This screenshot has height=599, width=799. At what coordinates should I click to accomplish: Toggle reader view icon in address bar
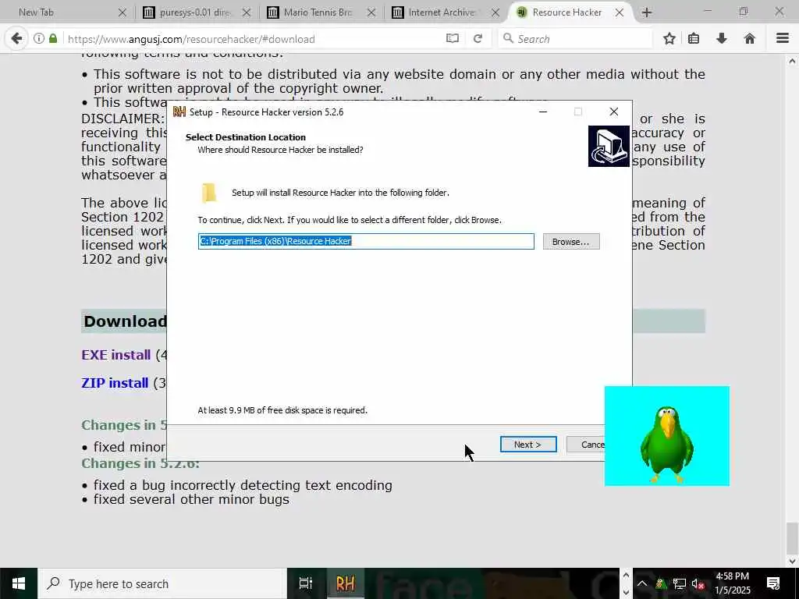(x=452, y=39)
